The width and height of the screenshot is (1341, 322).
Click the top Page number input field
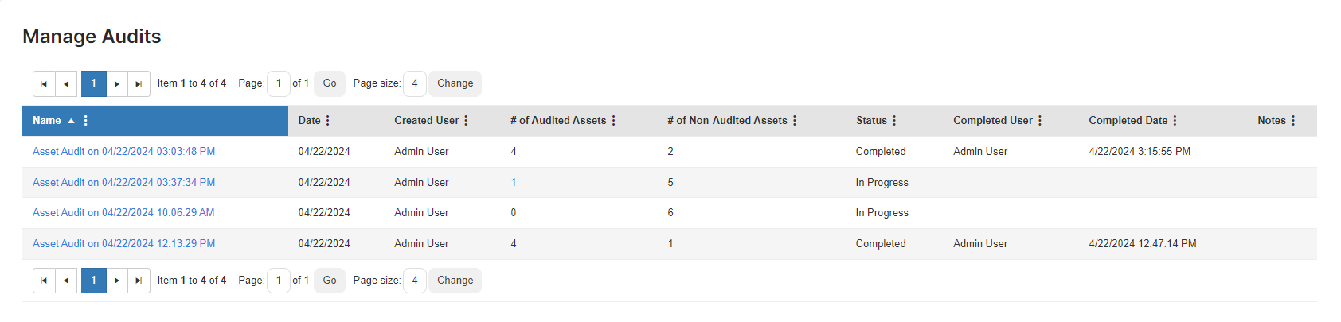(279, 83)
